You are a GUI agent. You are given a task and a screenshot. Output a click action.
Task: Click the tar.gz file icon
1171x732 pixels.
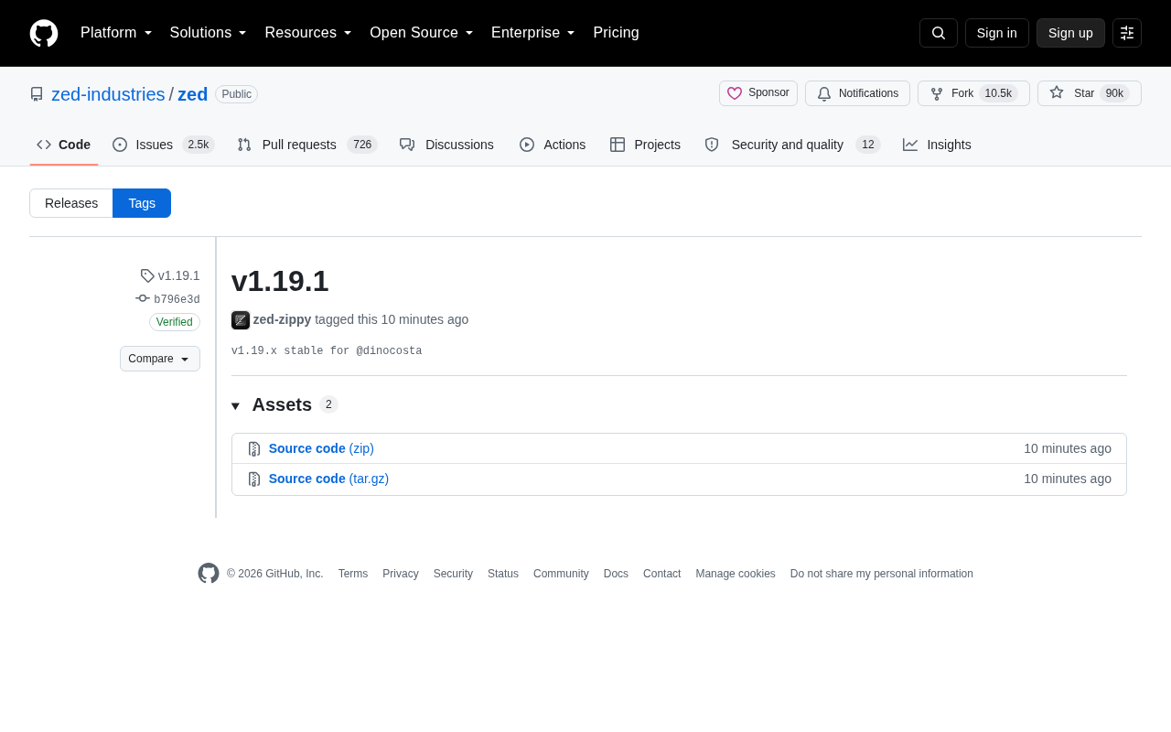pos(254,479)
